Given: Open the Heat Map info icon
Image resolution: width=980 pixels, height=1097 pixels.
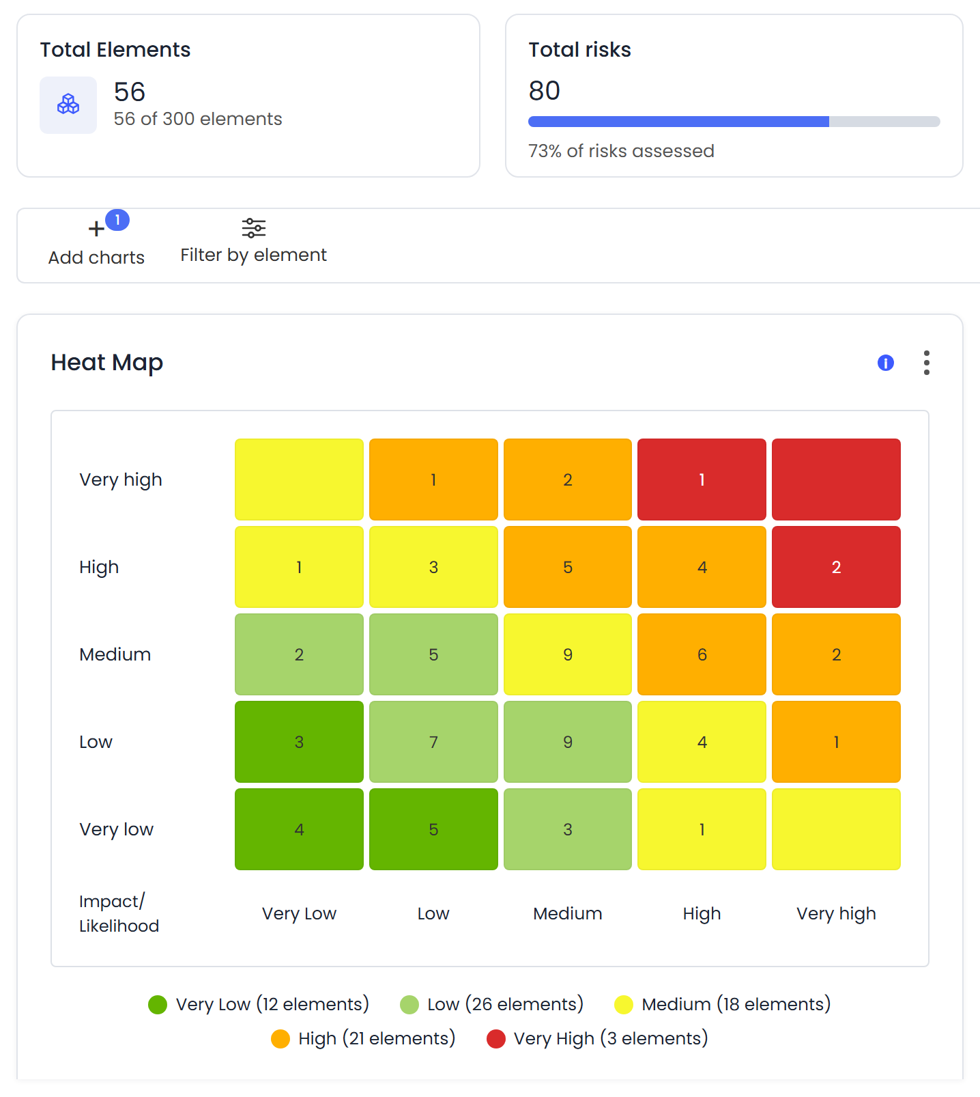Looking at the screenshot, I should pos(886,363).
